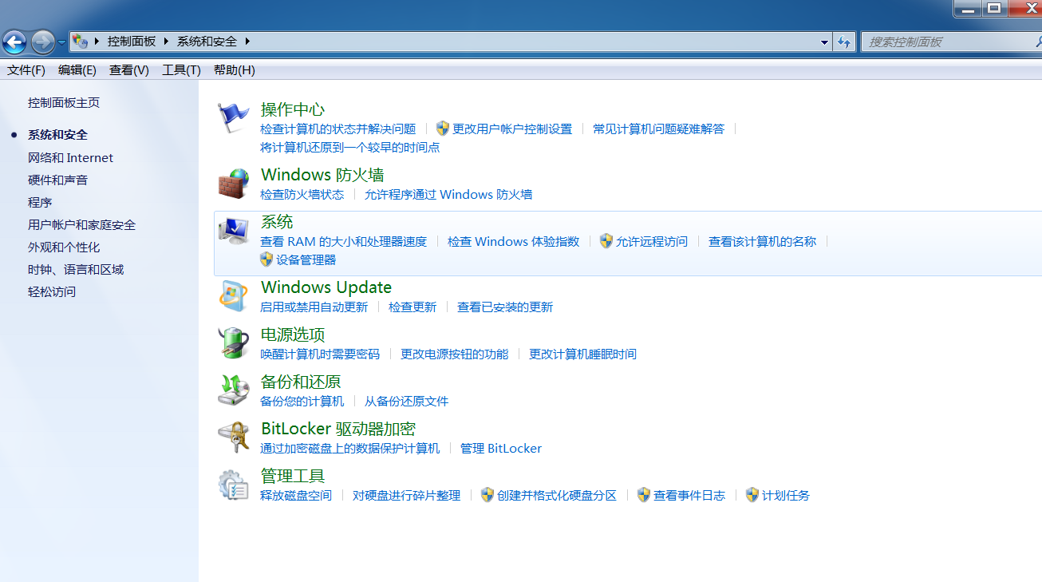Click 对硬盘进行碎片整理 link
Screen dimensions: 1042x582
tap(407, 496)
